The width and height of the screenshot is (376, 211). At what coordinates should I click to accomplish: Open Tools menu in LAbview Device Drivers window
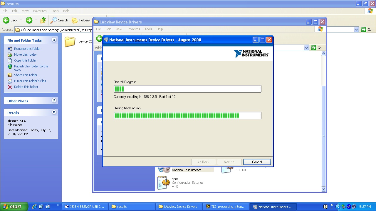point(148,29)
